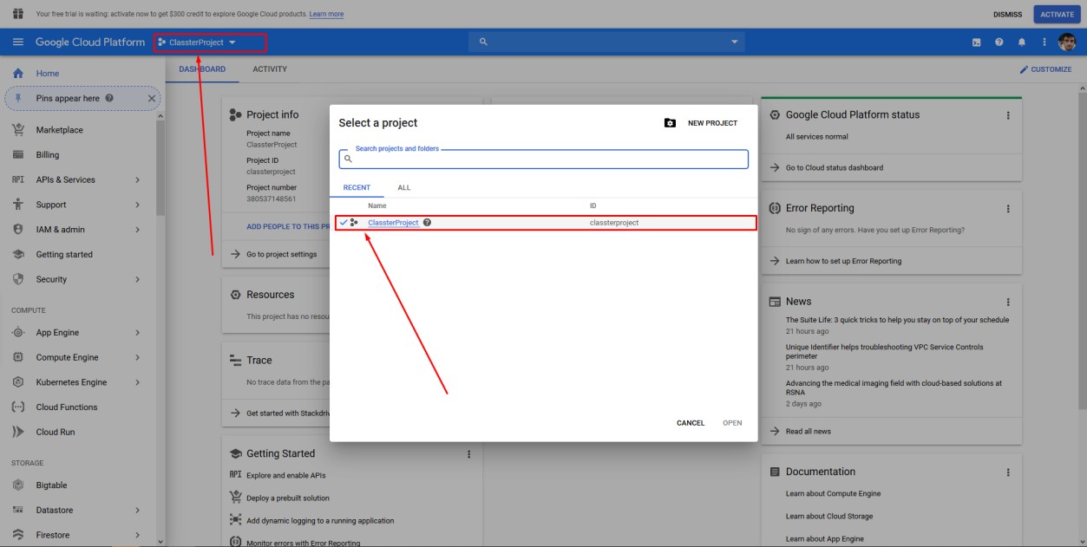Switch to the ACTIVITY tab
1087x547 pixels.
[x=269, y=69]
